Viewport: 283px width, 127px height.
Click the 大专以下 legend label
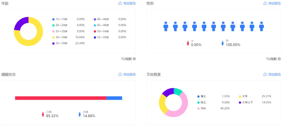click(x=247, y=102)
